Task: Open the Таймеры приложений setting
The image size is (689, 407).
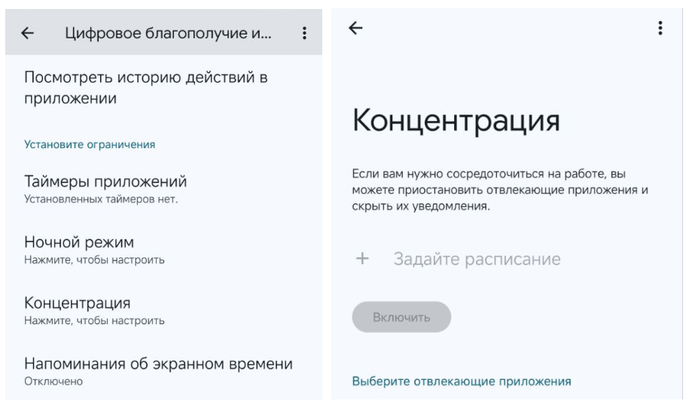Action: click(163, 190)
